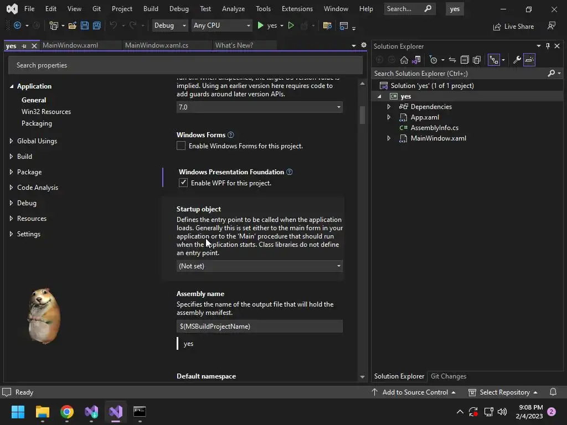Click the Navigate Backward arrow icon
567x425 pixels.
click(17, 25)
